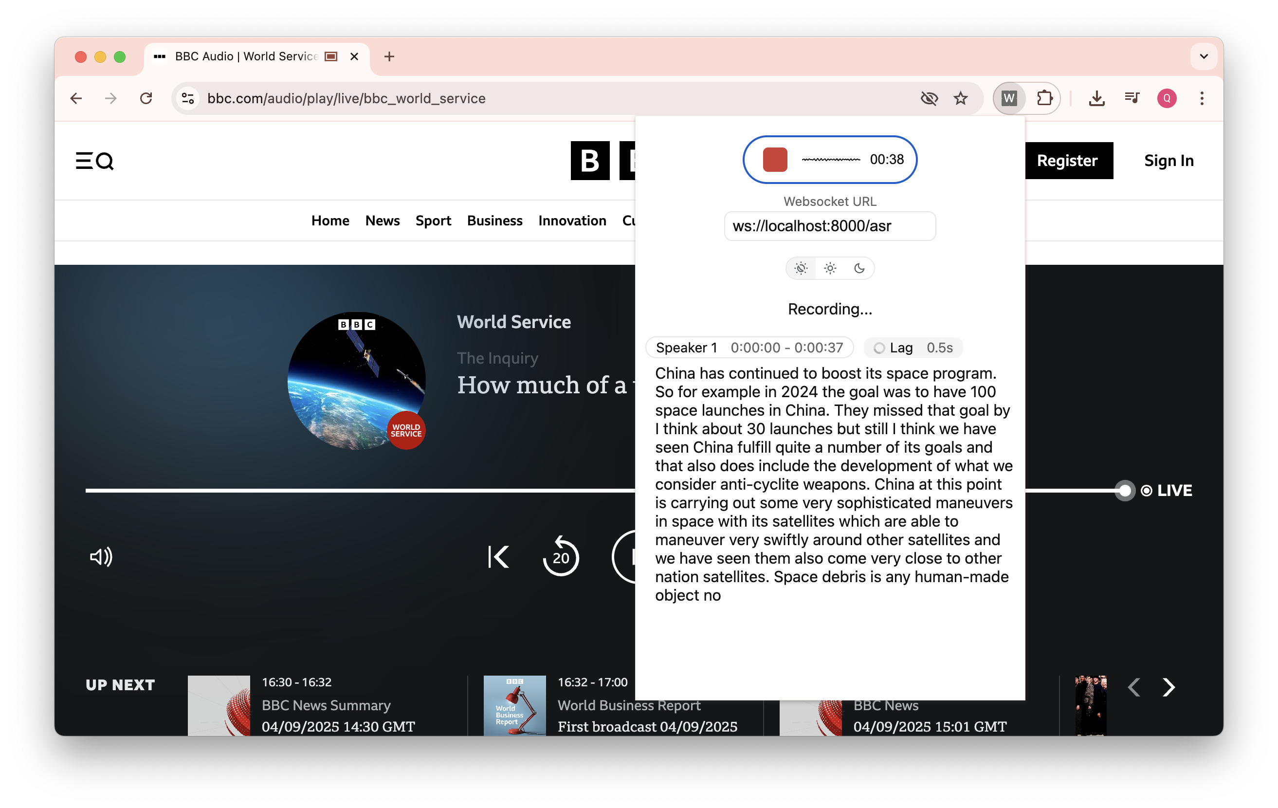
Task: Select the auto theme icon
Action: pyautogui.click(x=801, y=268)
